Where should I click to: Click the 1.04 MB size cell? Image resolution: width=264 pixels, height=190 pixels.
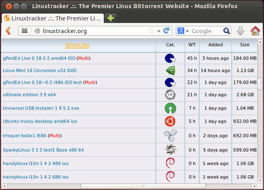pyautogui.click(x=245, y=108)
